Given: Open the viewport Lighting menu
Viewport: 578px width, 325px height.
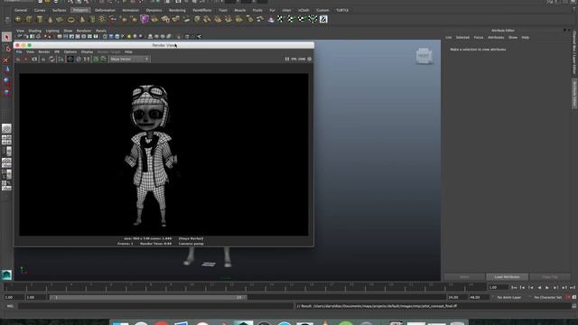Looking at the screenshot, I should click(52, 31).
